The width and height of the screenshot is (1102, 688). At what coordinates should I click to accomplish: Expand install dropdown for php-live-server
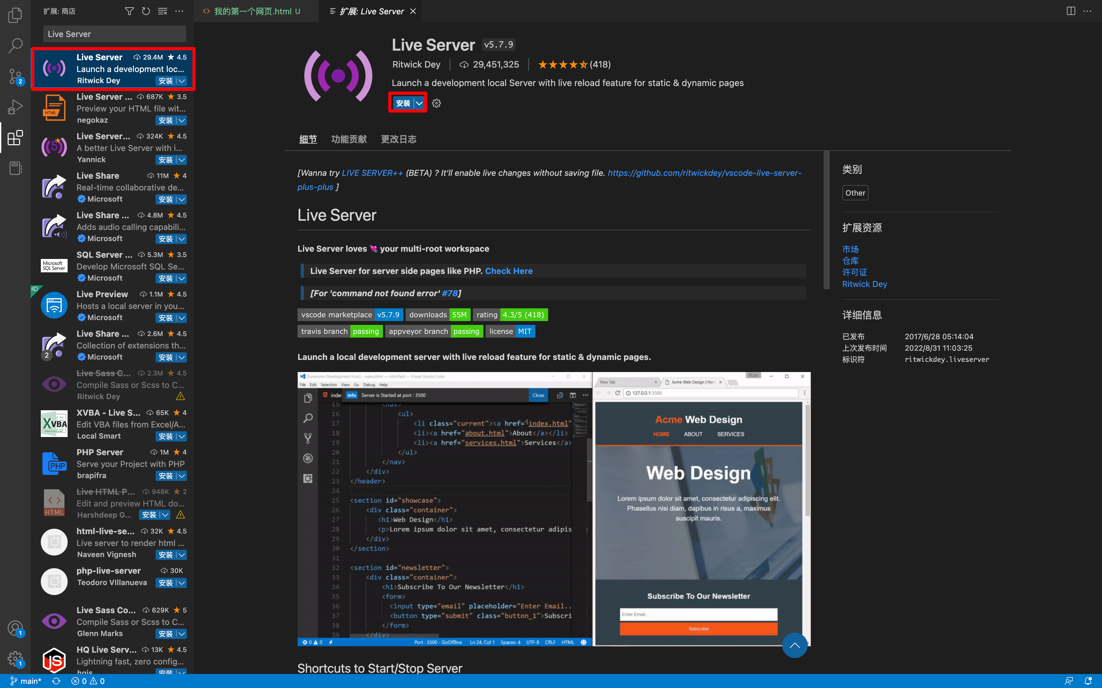[182, 583]
